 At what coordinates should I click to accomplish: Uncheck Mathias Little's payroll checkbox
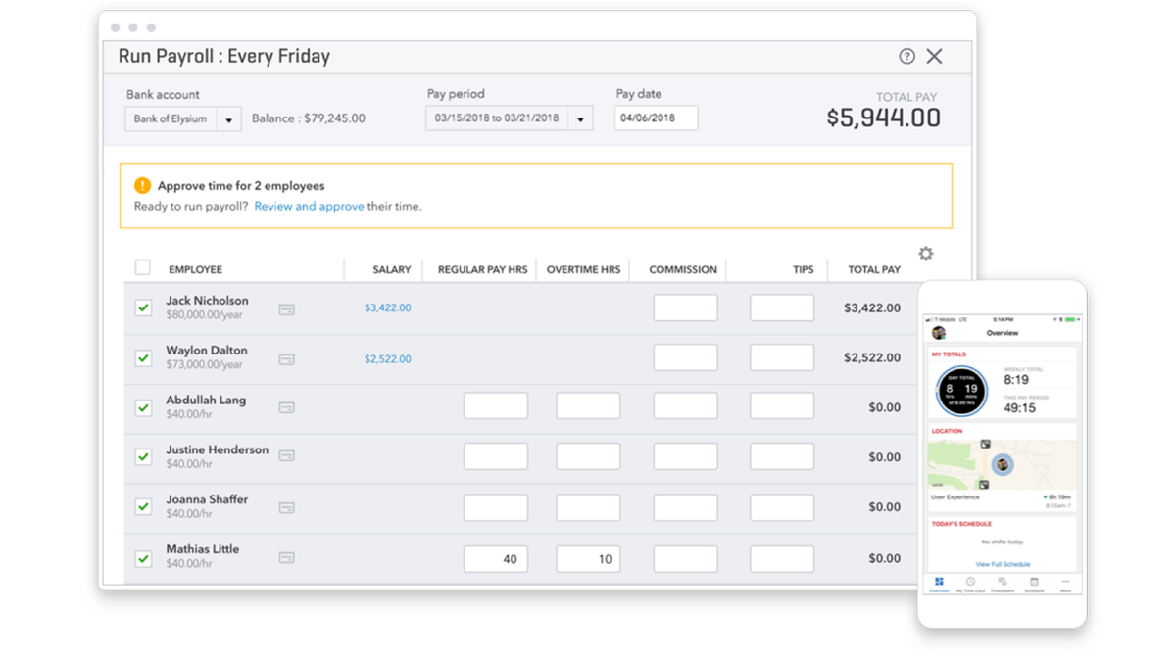point(143,556)
